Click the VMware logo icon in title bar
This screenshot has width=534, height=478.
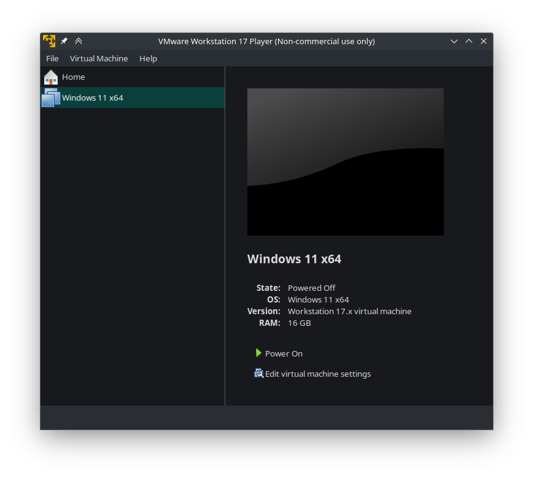49,41
